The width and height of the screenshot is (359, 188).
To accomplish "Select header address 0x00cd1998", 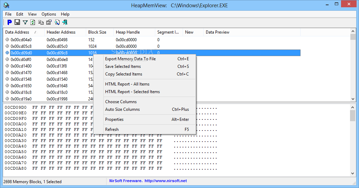I will (x=57, y=99).
